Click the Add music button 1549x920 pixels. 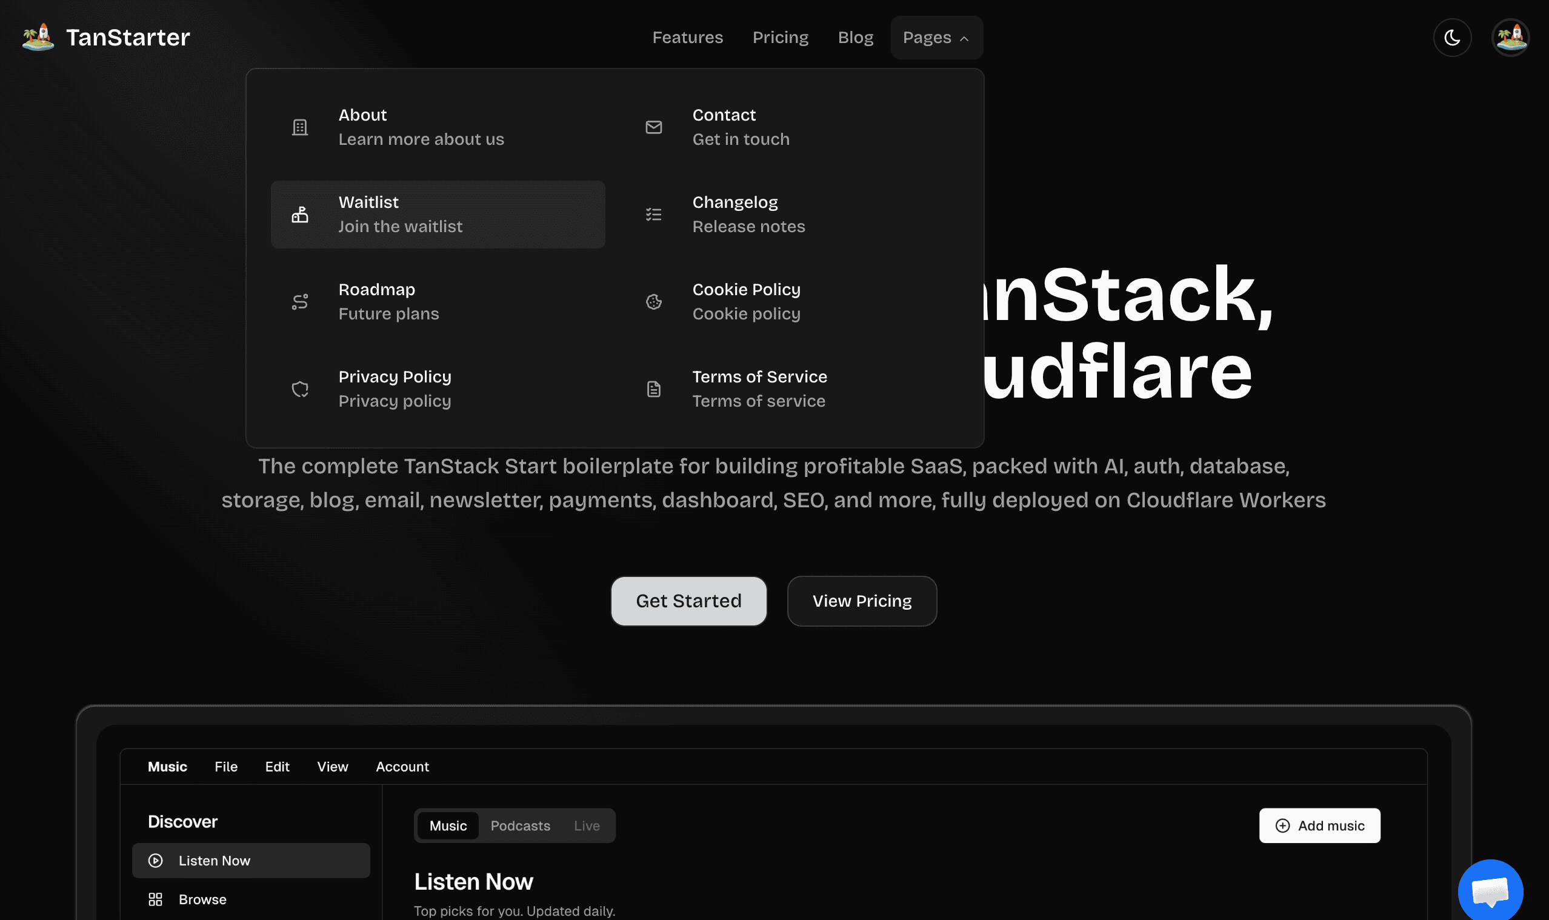pos(1320,826)
